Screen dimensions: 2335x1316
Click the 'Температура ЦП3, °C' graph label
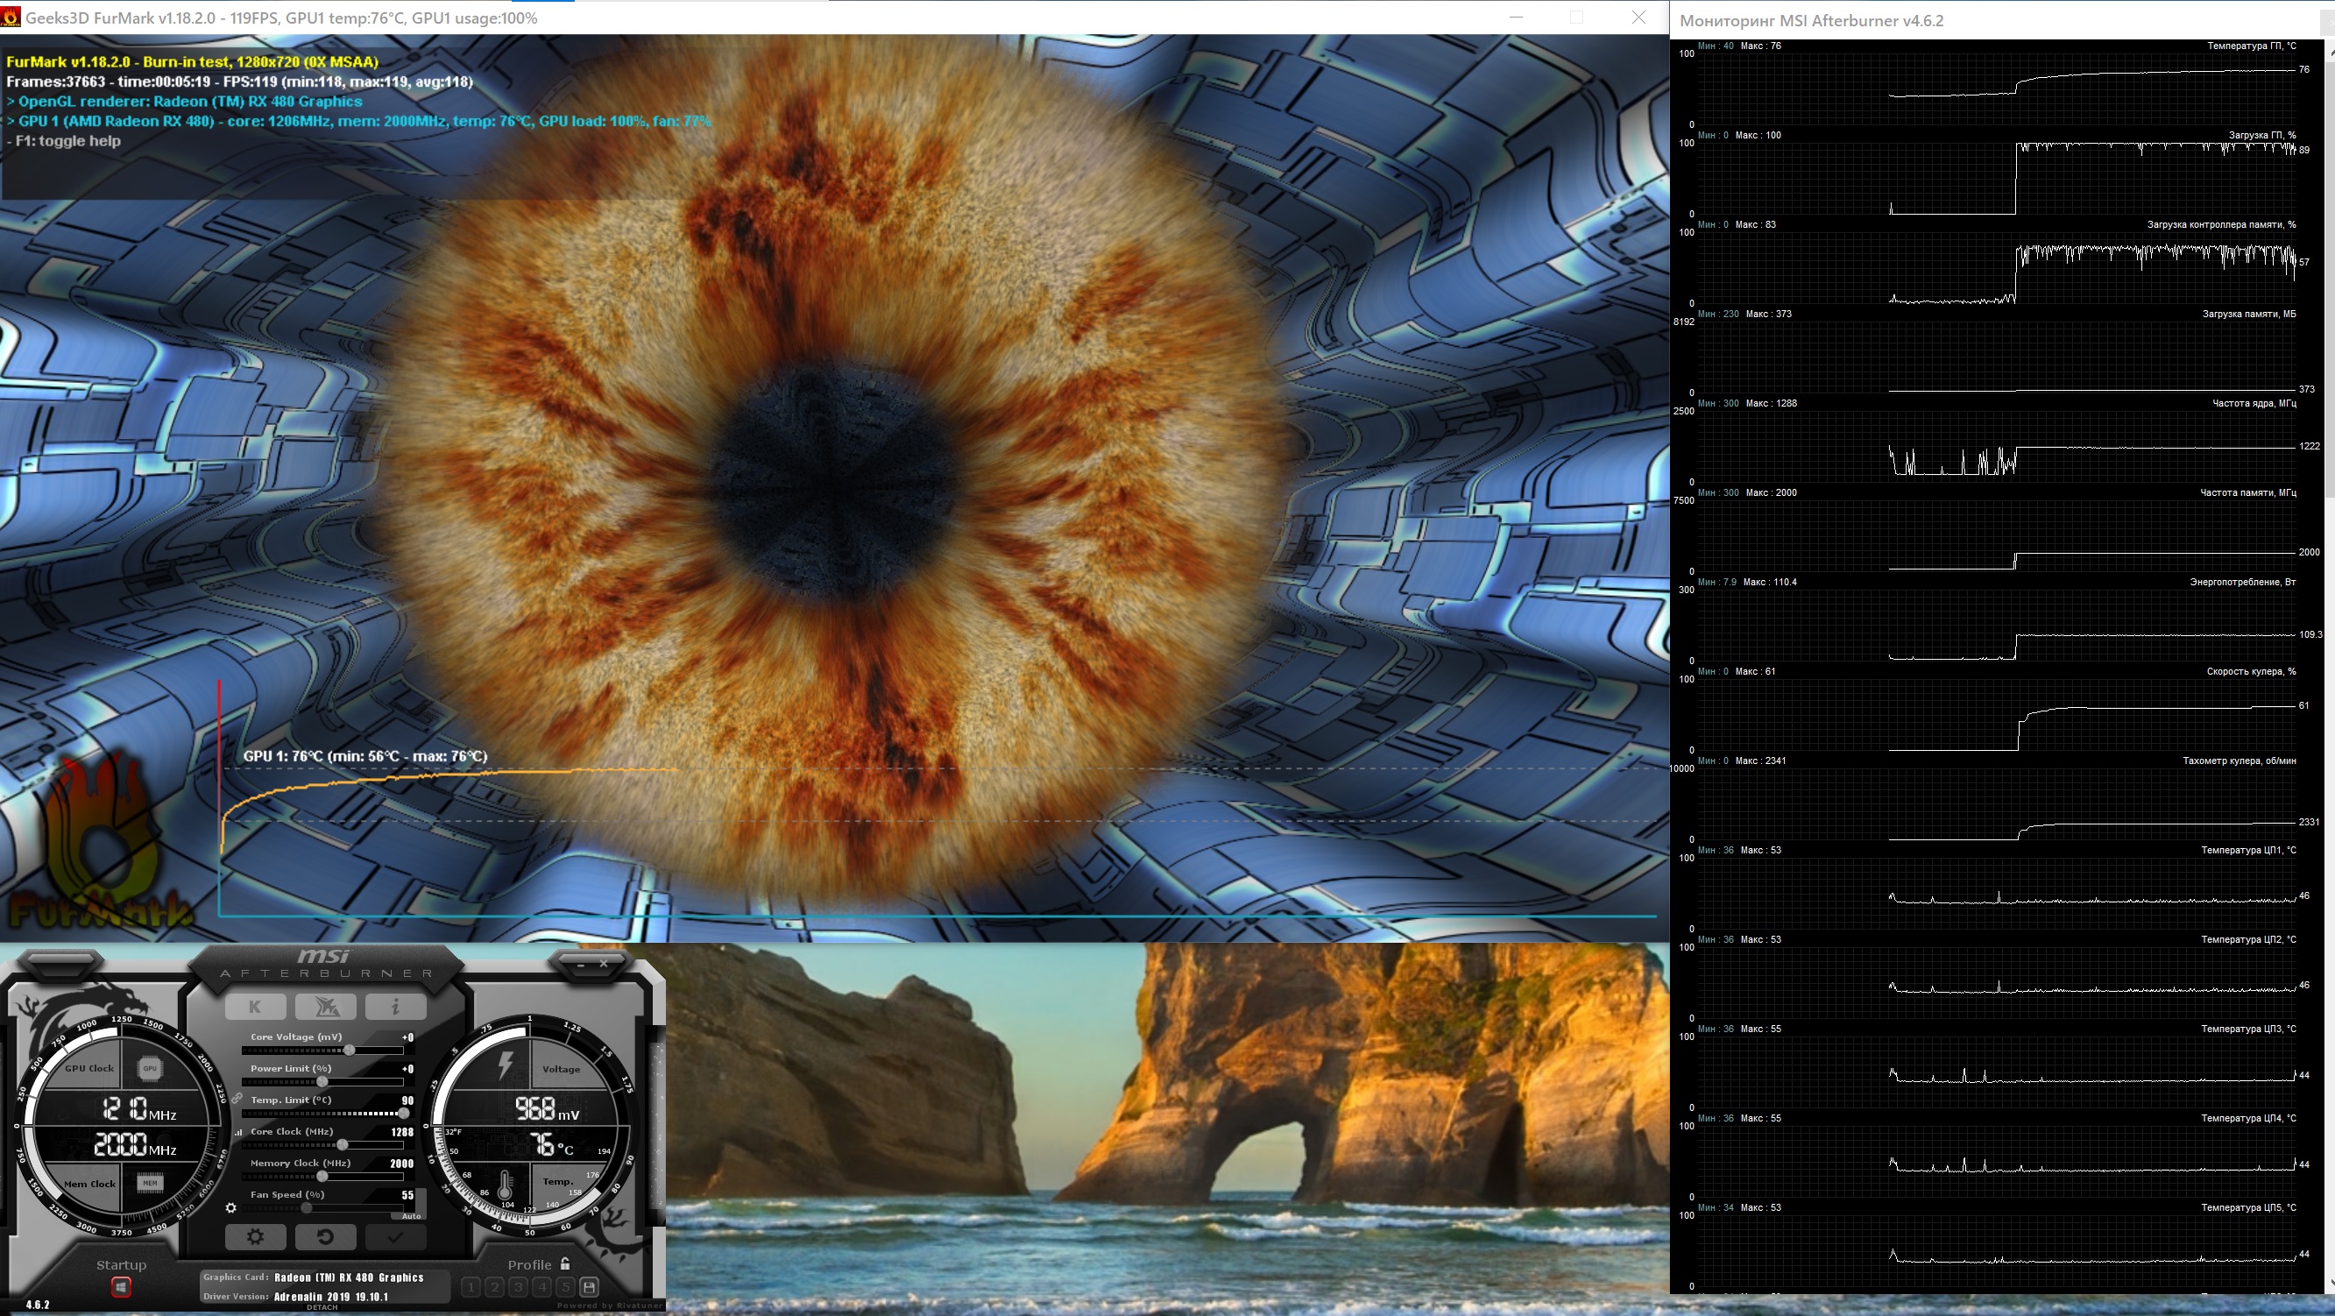2248,1029
